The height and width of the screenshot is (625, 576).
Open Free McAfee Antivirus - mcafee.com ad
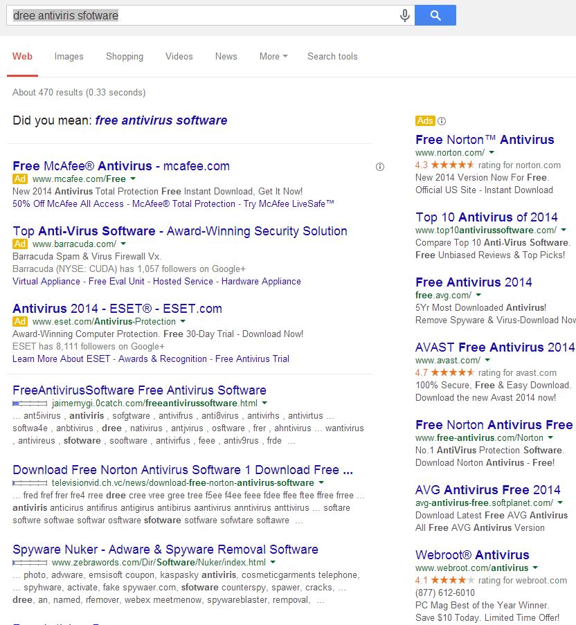[121, 166]
